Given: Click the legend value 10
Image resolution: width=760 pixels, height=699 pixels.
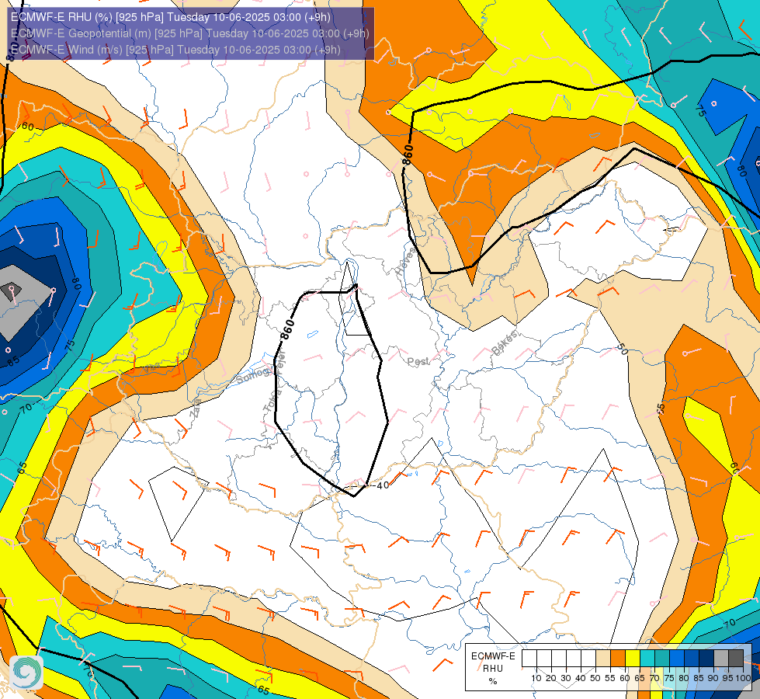Looking at the screenshot, I should [x=536, y=678].
